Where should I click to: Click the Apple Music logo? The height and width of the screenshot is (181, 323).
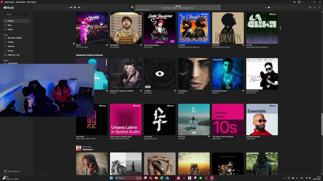9,8
